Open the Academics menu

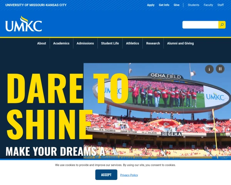(61, 44)
